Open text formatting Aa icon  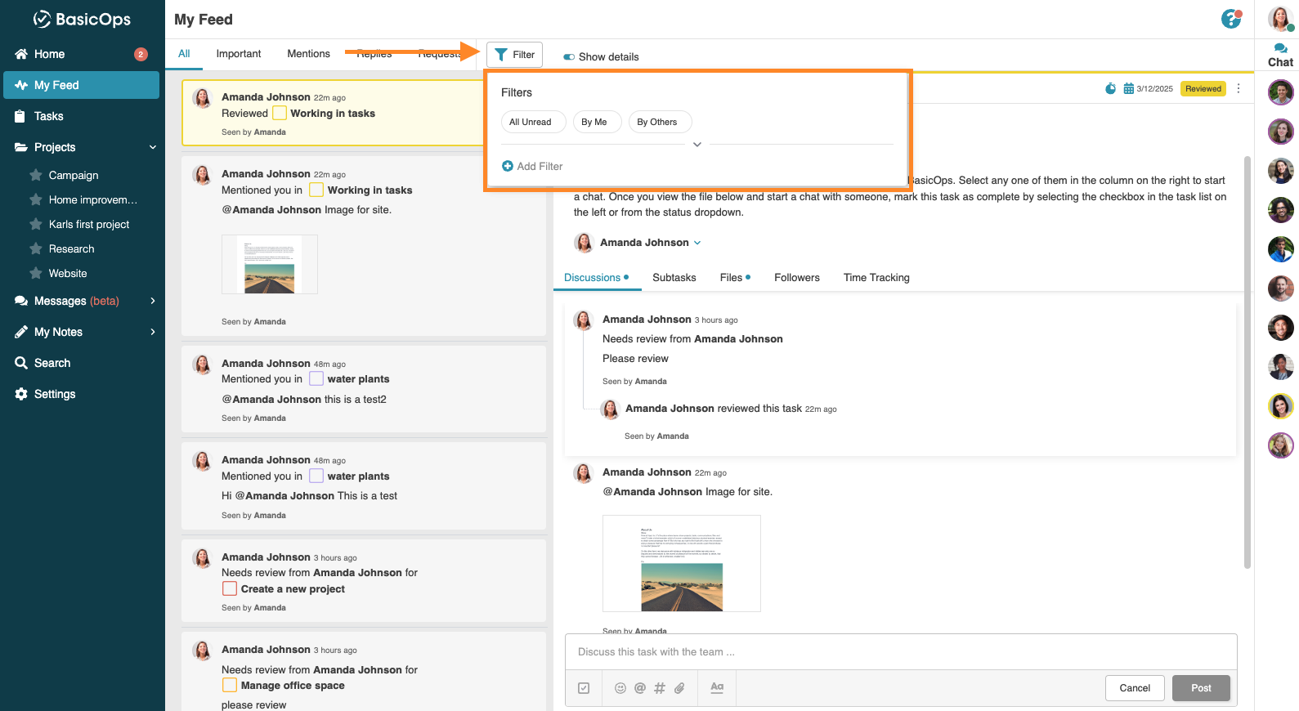[717, 687]
